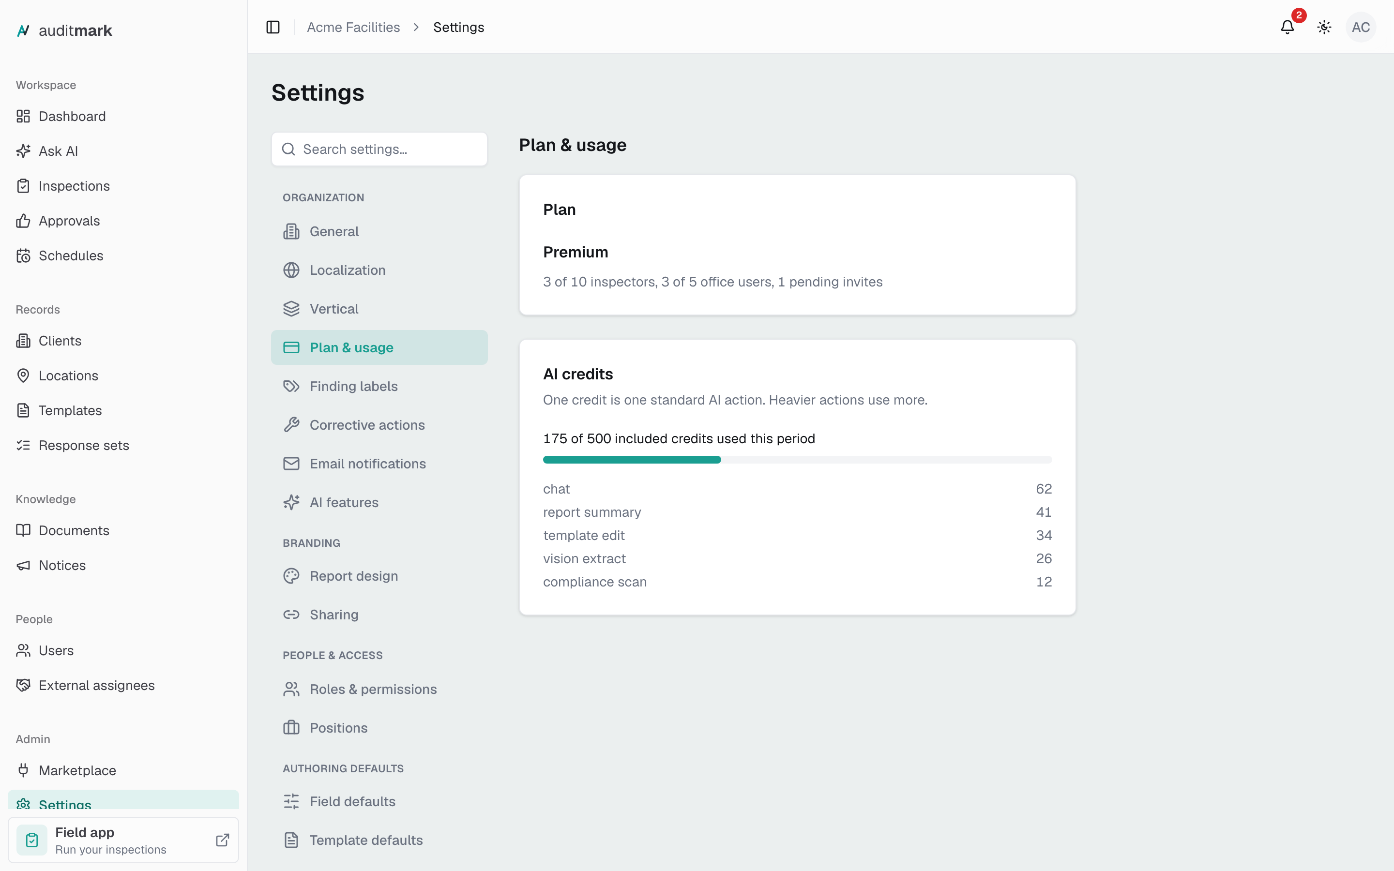This screenshot has height=871, width=1394.
Task: Open General organization settings
Action: pyautogui.click(x=379, y=232)
